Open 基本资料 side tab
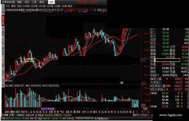 tap(3, 51)
